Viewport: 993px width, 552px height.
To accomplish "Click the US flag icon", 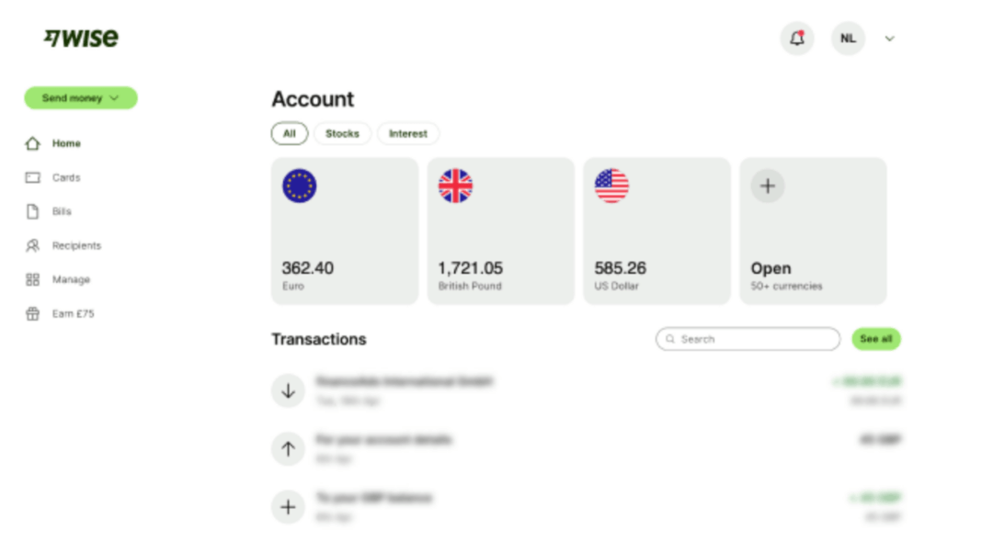I will pos(611,186).
